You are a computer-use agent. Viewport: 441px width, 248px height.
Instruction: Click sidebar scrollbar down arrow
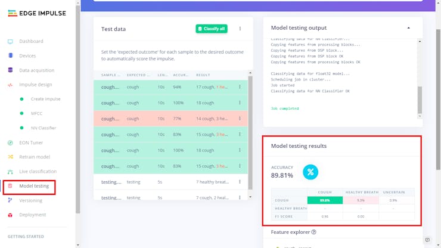click(x=78, y=245)
